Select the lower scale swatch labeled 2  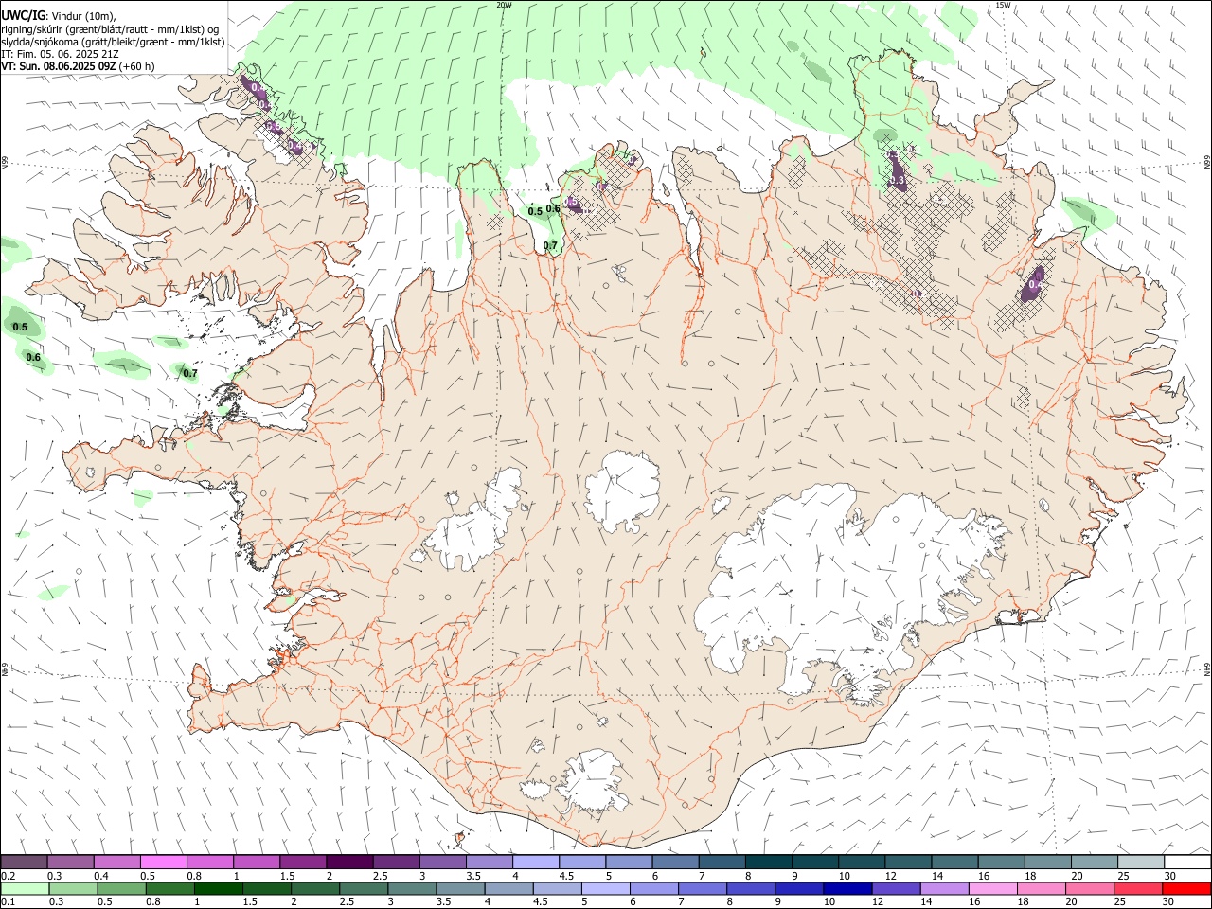click(314, 888)
